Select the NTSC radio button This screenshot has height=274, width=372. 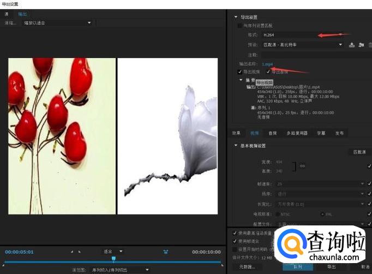point(278,213)
